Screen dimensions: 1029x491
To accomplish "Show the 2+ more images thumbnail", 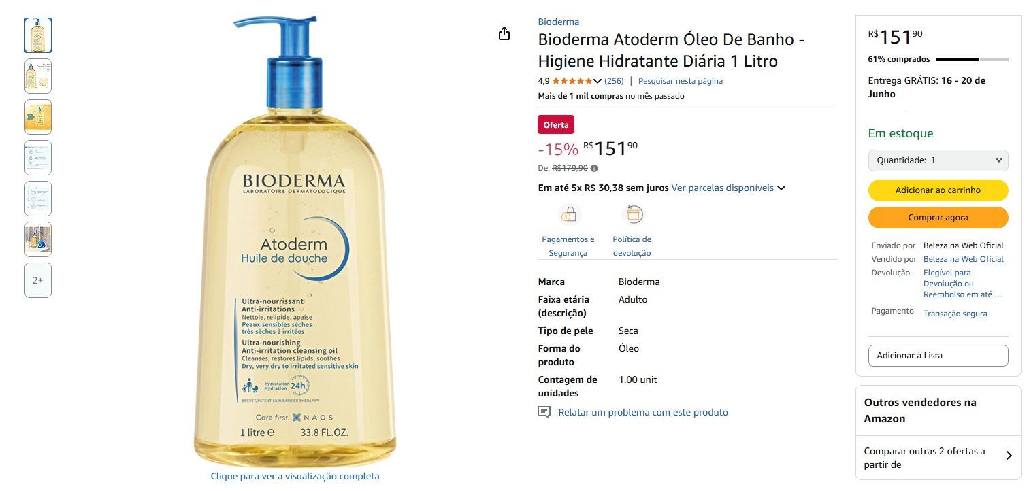I will (x=38, y=280).
